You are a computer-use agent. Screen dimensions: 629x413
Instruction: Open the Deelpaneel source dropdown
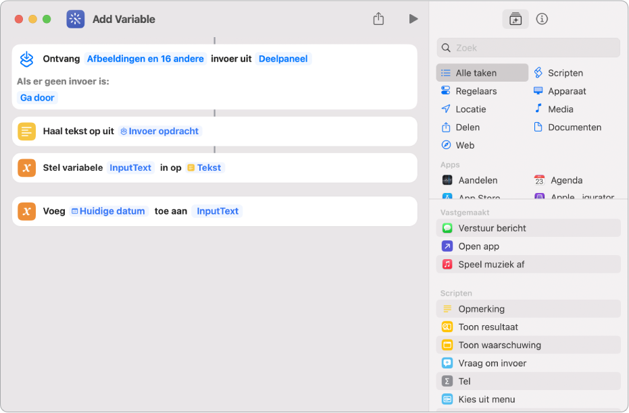283,59
